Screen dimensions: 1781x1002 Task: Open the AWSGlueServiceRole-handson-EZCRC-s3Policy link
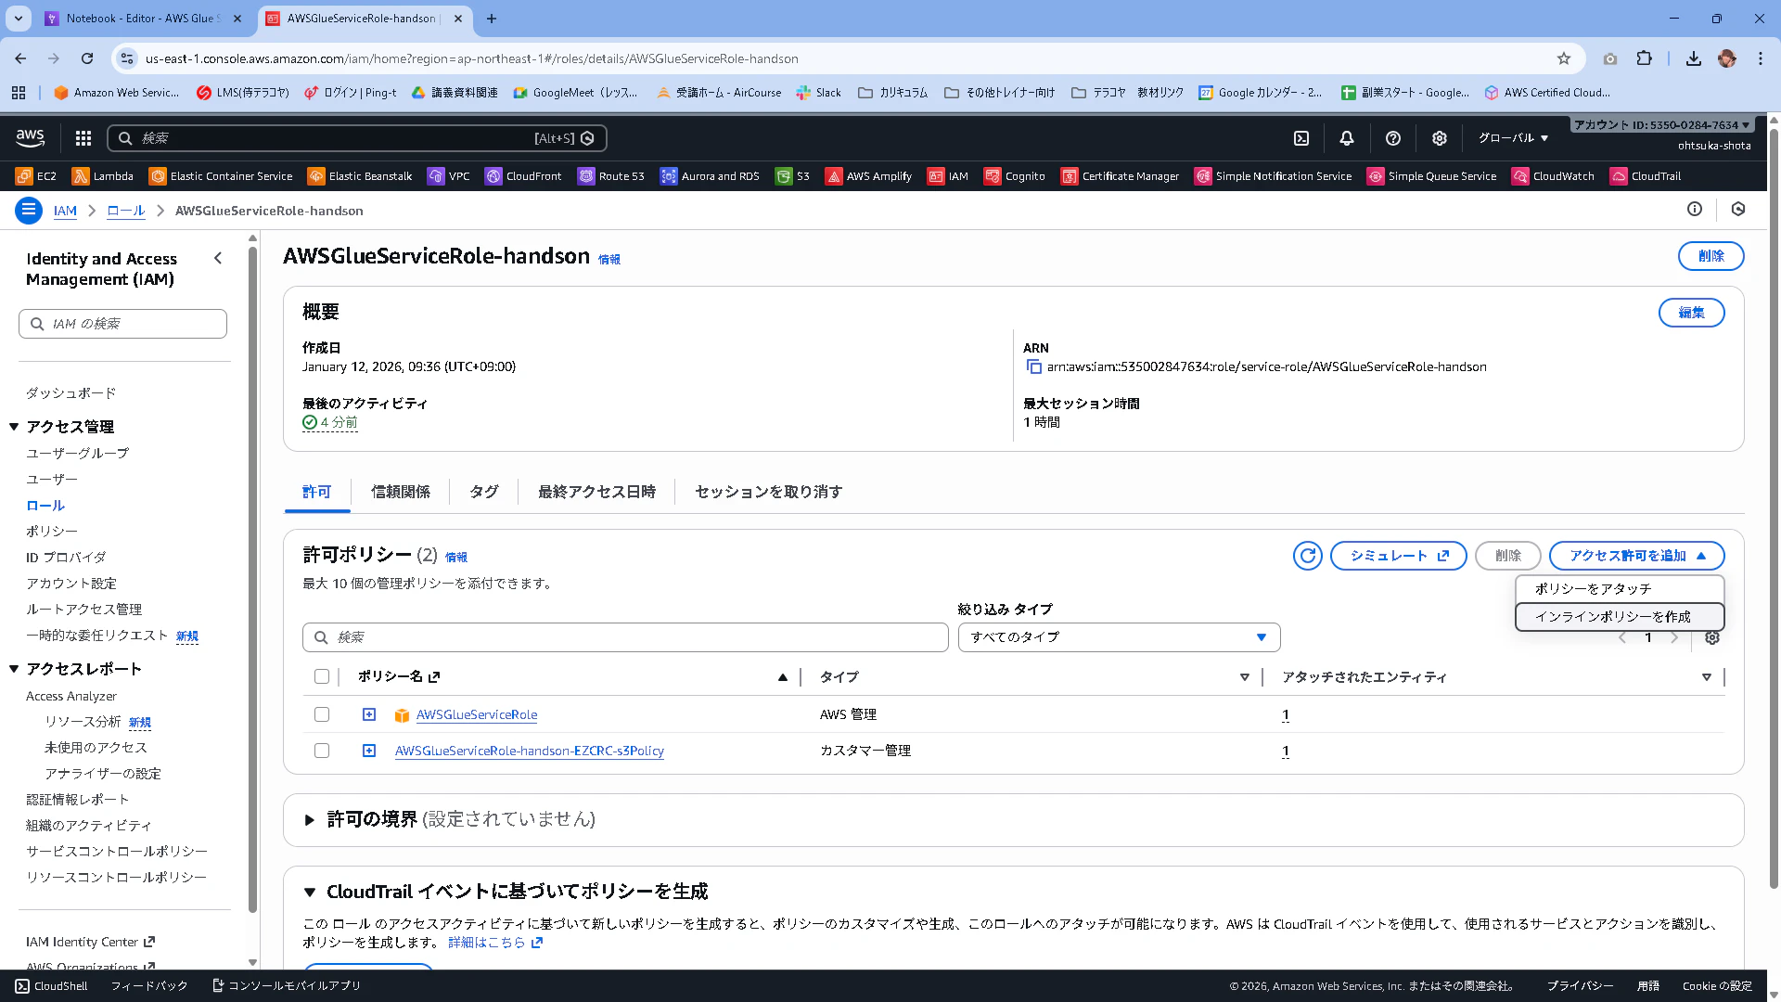(x=529, y=751)
